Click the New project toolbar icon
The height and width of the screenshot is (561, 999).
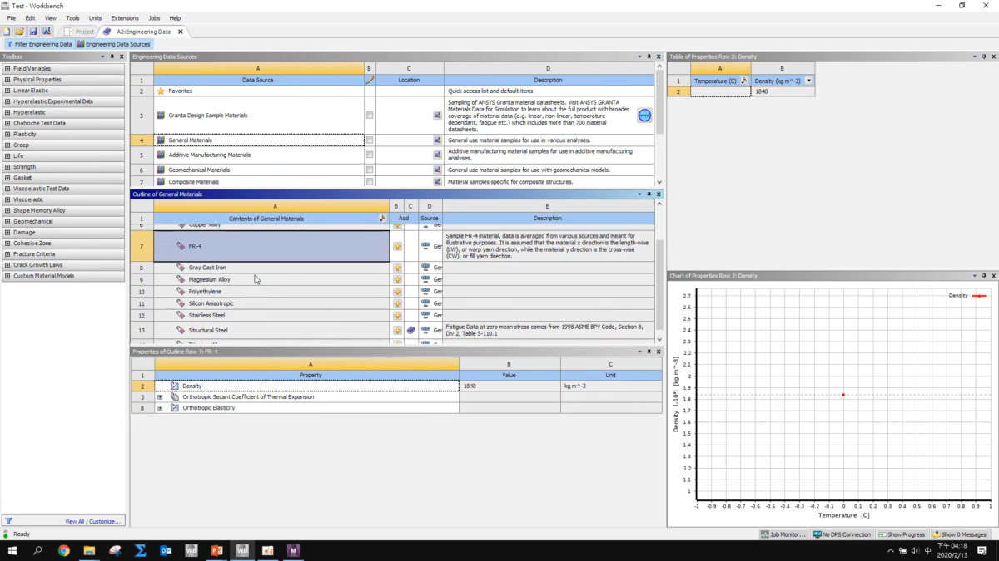tap(7, 32)
